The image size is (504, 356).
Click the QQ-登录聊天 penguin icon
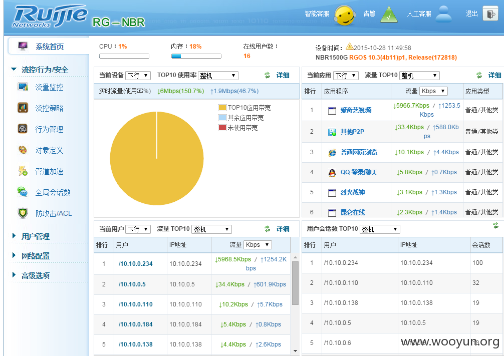332,173
